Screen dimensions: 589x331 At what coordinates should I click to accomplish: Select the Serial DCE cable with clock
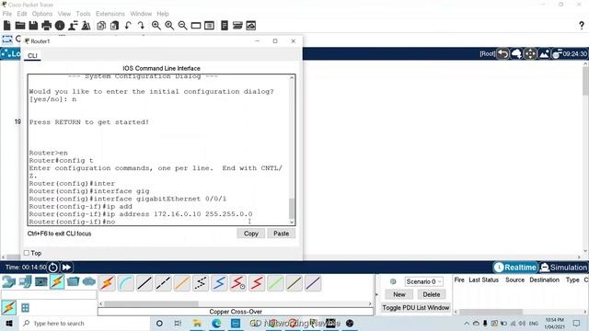click(x=238, y=283)
